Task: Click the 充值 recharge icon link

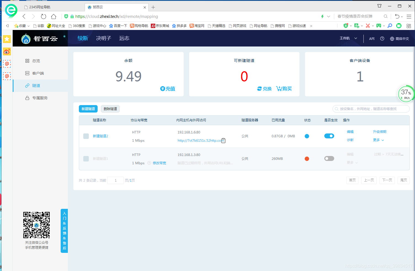Action: [168, 89]
